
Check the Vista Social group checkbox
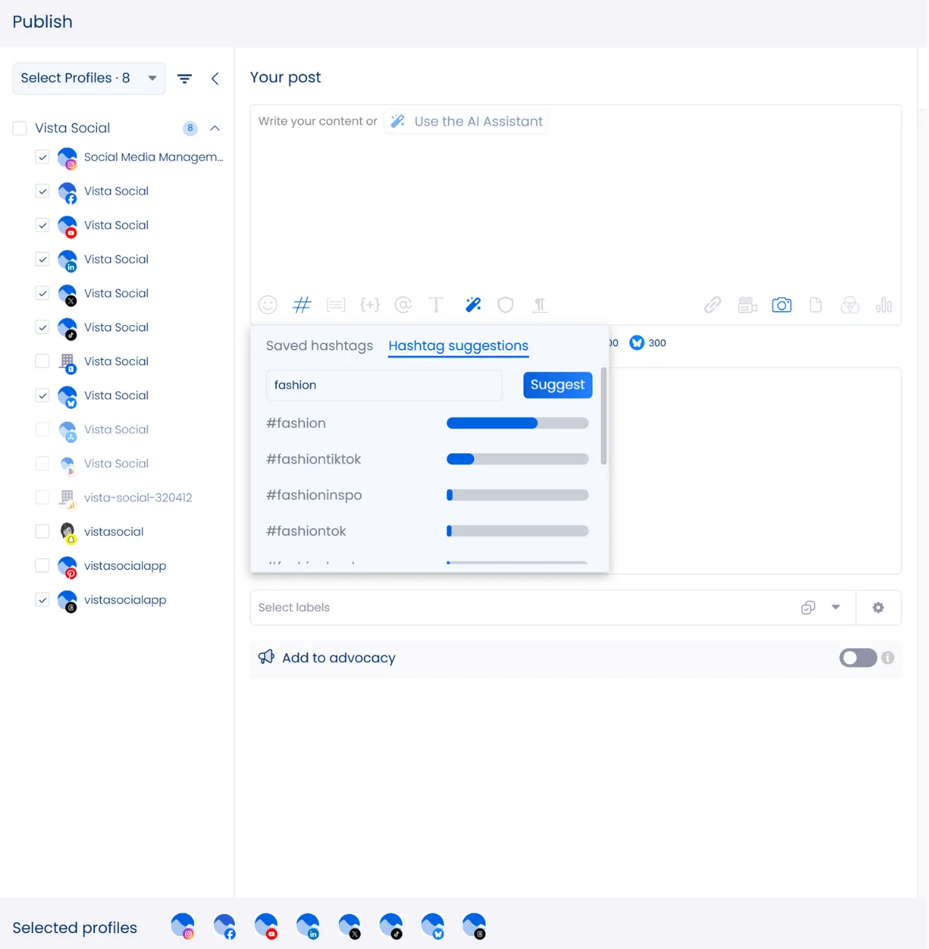[20, 128]
